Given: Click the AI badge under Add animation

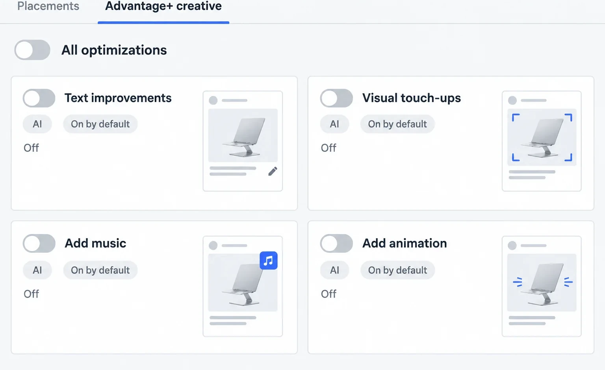Looking at the screenshot, I should coord(334,270).
